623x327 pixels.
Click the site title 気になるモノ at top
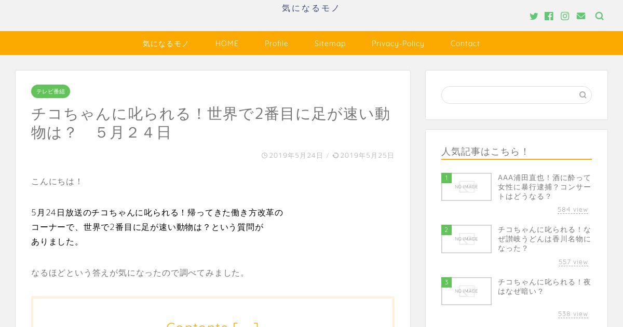311,8
